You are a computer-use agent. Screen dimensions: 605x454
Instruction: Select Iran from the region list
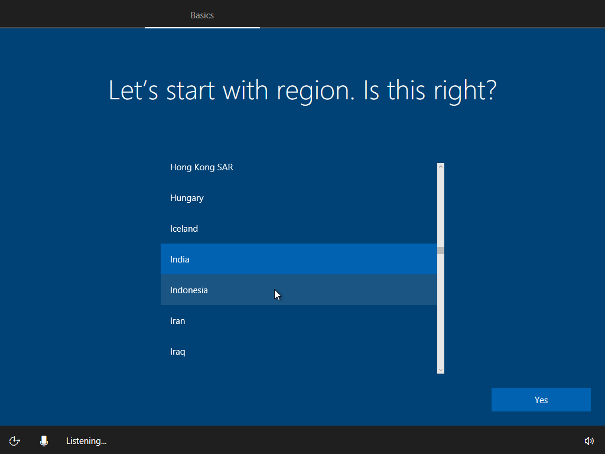[298, 321]
